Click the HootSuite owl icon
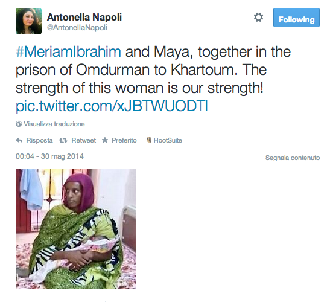The image size is (330, 302). tap(149, 140)
